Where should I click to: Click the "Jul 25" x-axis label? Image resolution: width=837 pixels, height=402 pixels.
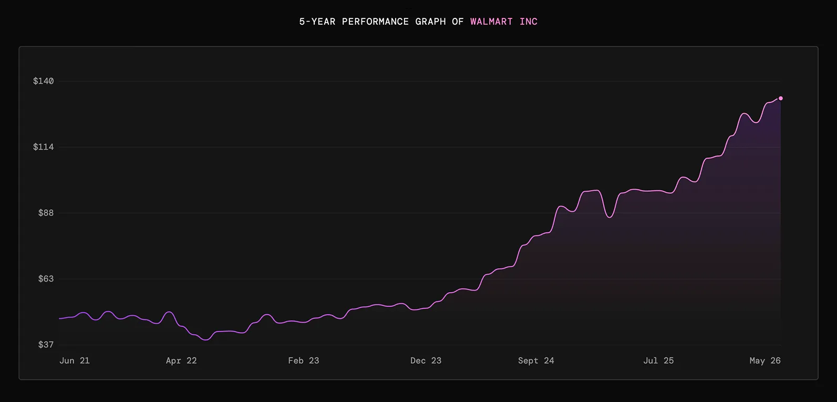(x=658, y=360)
